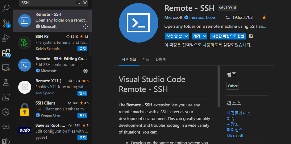Switch to the 확장 팩 tab
The width and height of the screenshot is (291, 144).
pyautogui.click(x=161, y=60)
